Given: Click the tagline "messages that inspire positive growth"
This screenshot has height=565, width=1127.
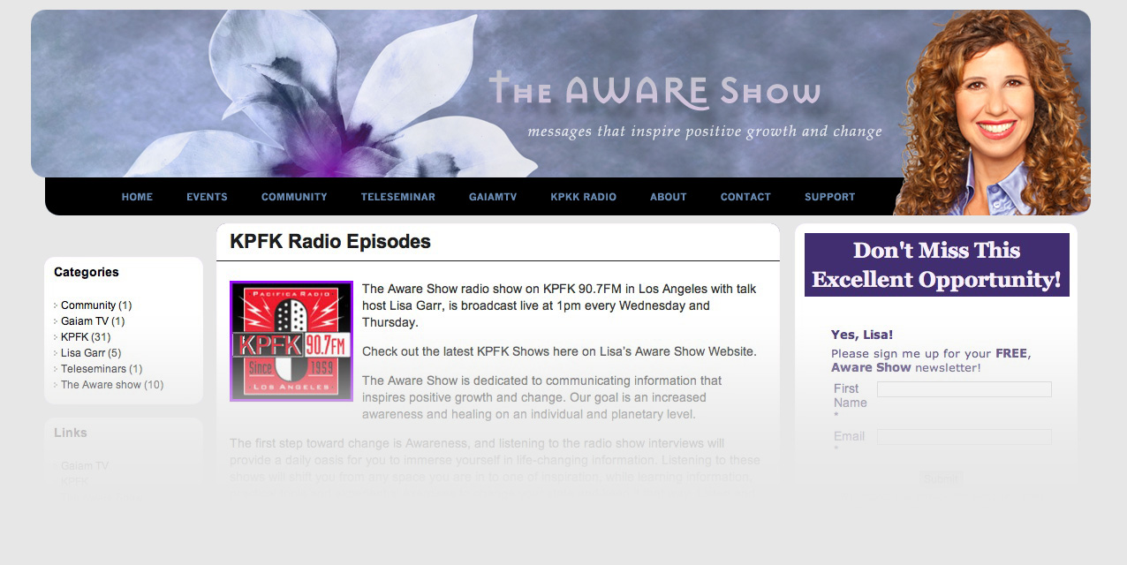Looking at the screenshot, I should [705, 132].
